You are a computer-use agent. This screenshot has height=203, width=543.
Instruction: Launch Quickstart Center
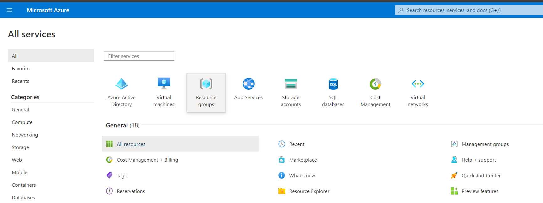point(481,175)
